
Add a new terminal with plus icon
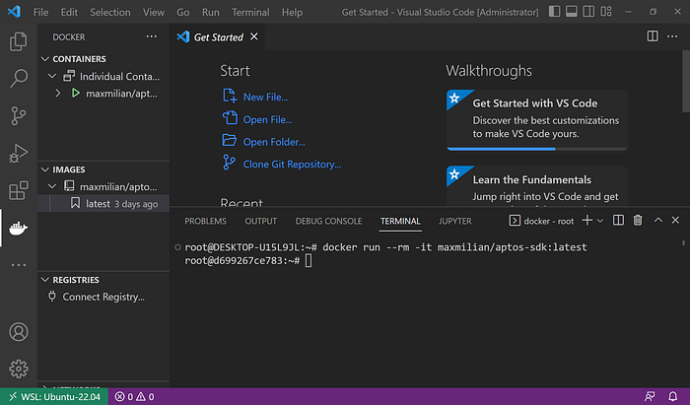pos(587,221)
